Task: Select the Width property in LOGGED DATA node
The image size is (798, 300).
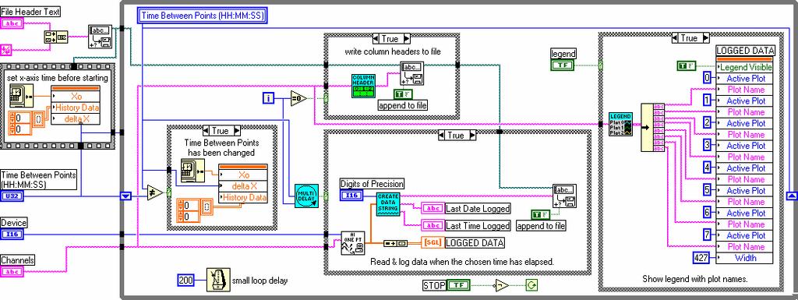Action: (744, 258)
